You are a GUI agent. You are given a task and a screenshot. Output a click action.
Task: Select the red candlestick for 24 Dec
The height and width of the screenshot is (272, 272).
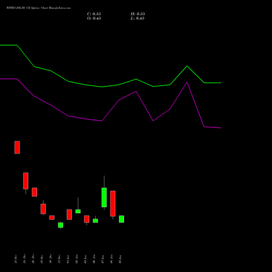pos(26,181)
